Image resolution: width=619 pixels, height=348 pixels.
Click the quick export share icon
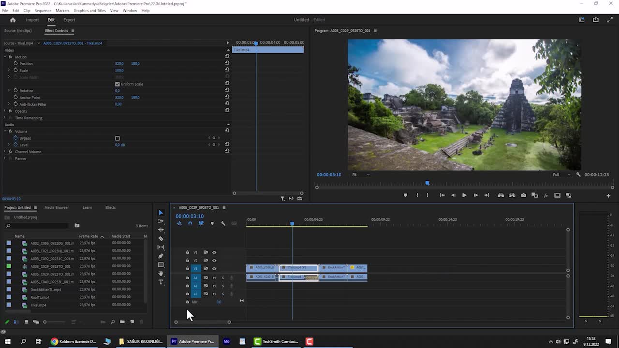596,20
